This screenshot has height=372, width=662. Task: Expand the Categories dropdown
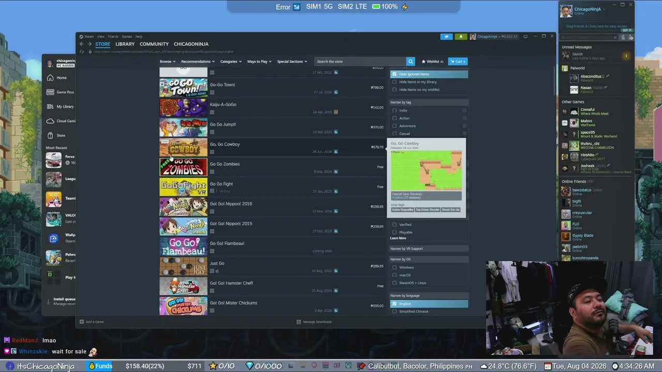[x=231, y=61]
